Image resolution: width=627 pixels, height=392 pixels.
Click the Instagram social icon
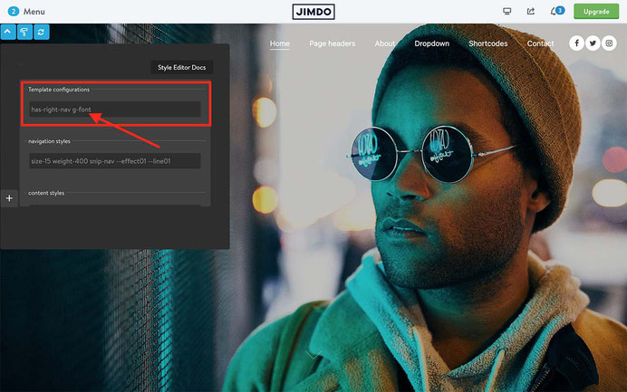[x=609, y=43]
